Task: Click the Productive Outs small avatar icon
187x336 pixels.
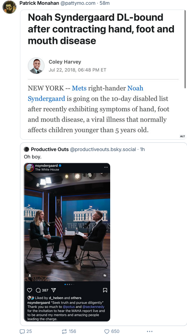Action: click(x=26, y=149)
